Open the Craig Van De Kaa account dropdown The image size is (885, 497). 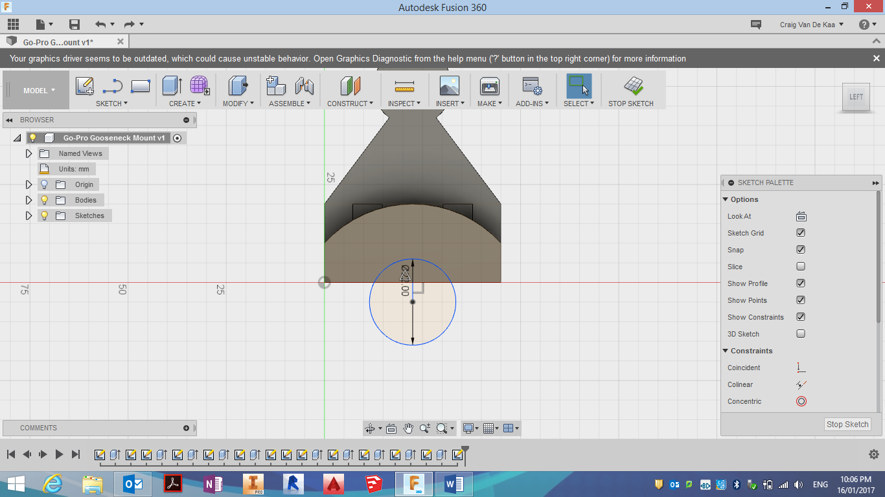812,25
